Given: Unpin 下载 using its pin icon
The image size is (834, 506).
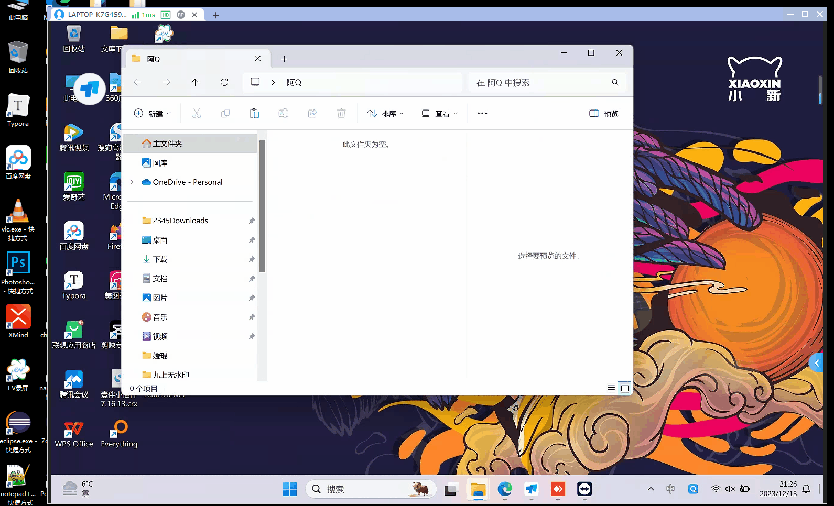Looking at the screenshot, I should pos(252,259).
